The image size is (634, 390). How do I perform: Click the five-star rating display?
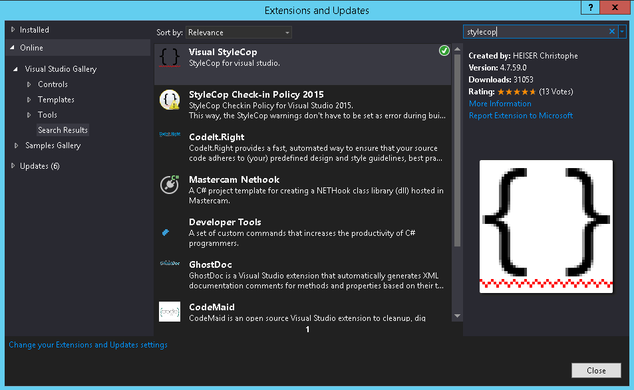[516, 92]
